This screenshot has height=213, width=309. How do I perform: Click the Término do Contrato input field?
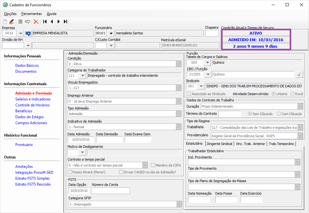point(229,114)
